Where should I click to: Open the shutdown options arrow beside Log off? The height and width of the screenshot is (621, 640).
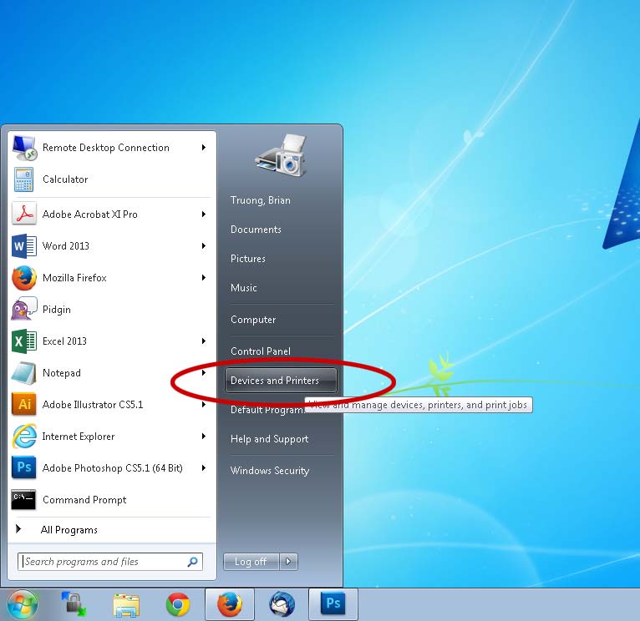coord(289,562)
